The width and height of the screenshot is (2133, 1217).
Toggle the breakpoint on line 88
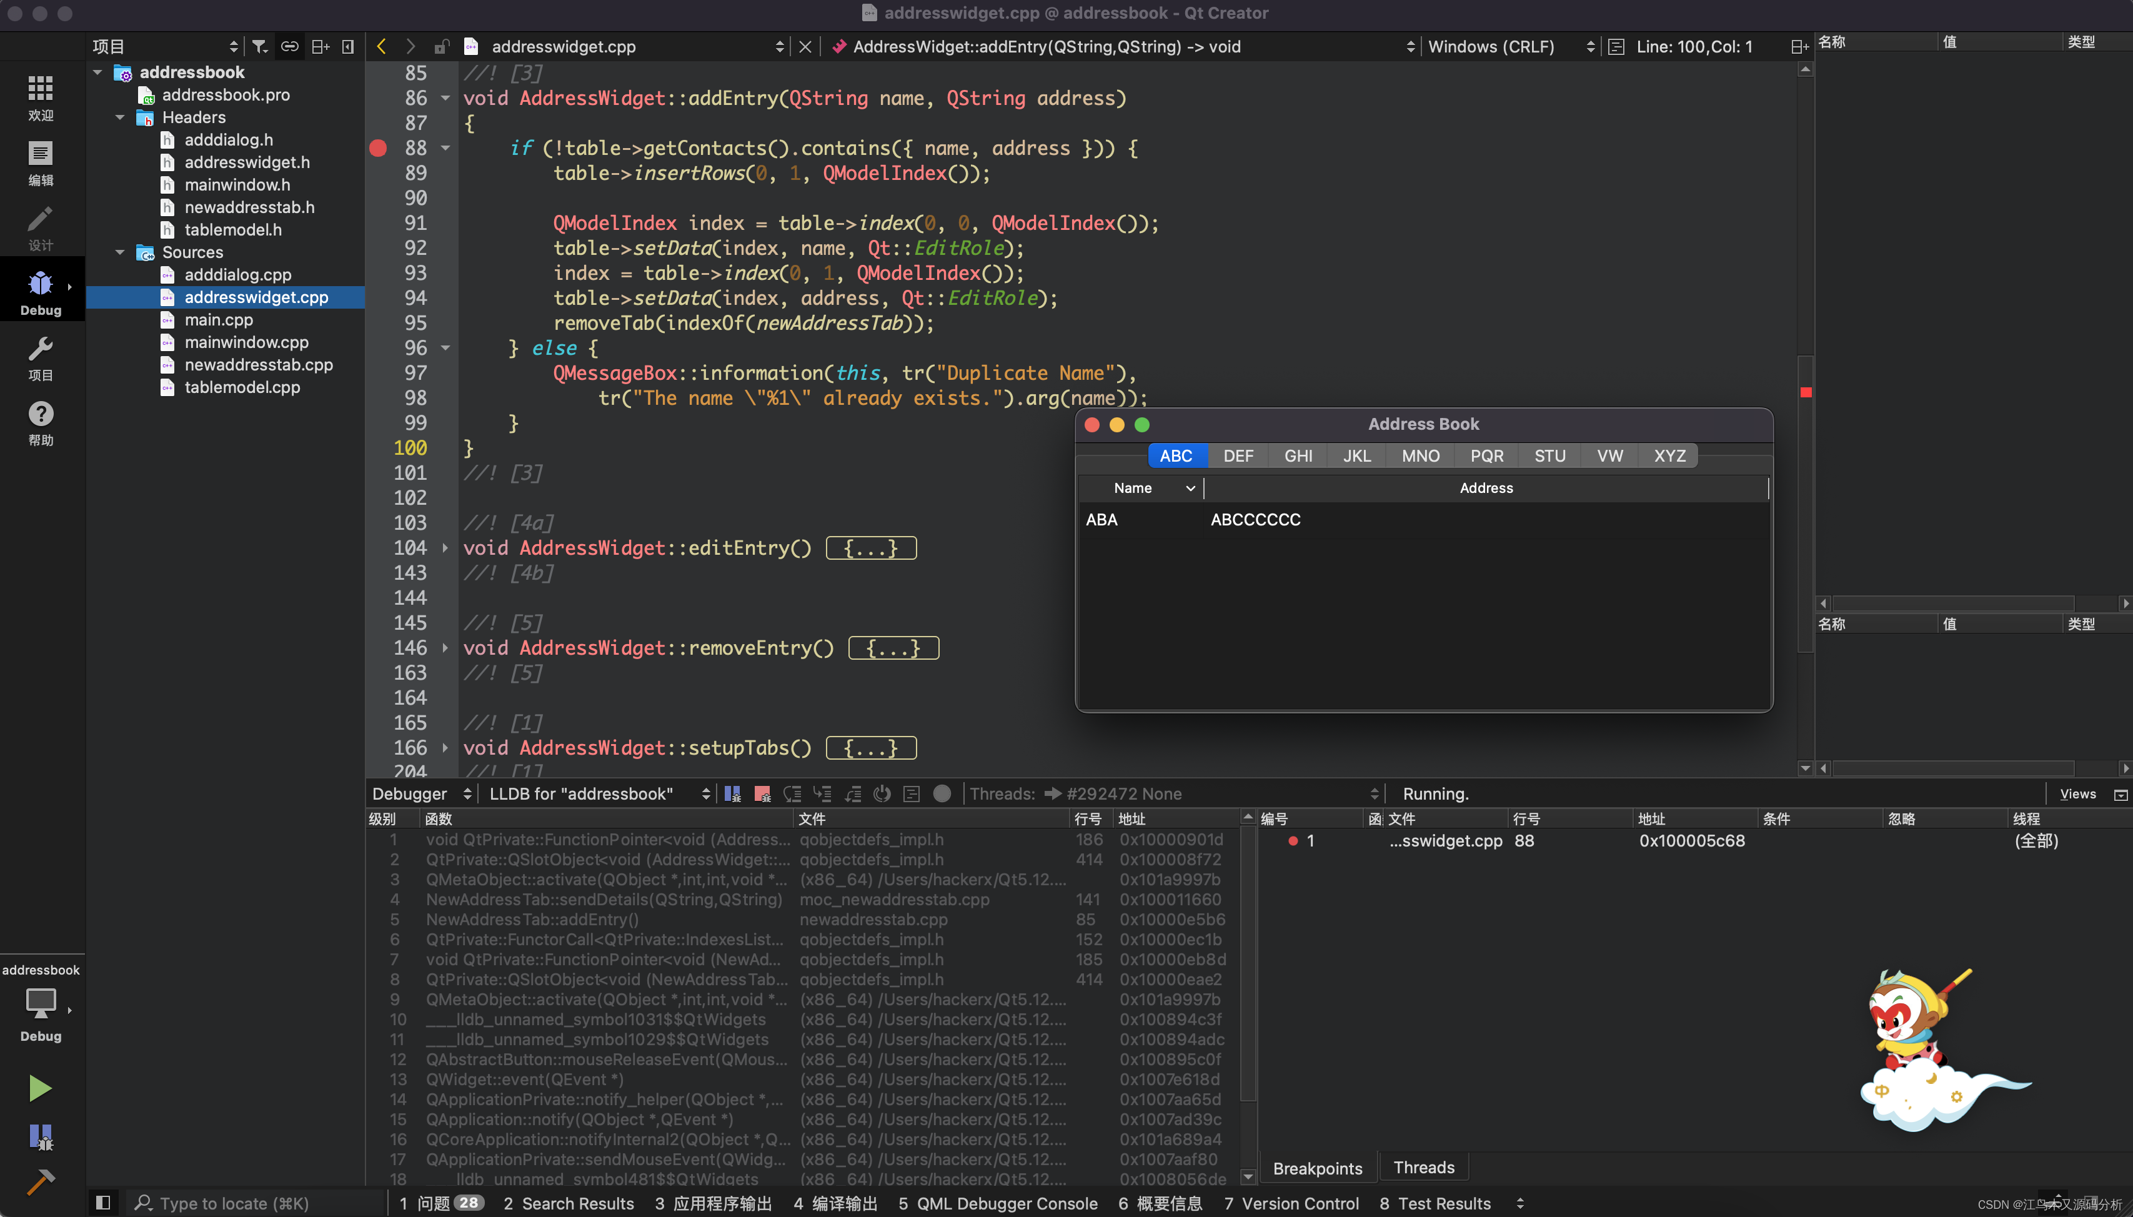378,148
